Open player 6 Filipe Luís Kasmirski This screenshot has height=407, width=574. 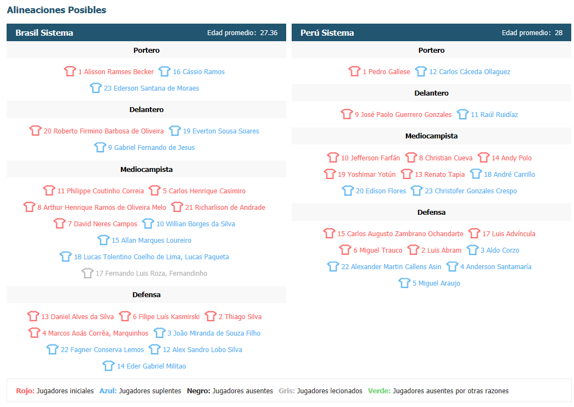click(166, 316)
